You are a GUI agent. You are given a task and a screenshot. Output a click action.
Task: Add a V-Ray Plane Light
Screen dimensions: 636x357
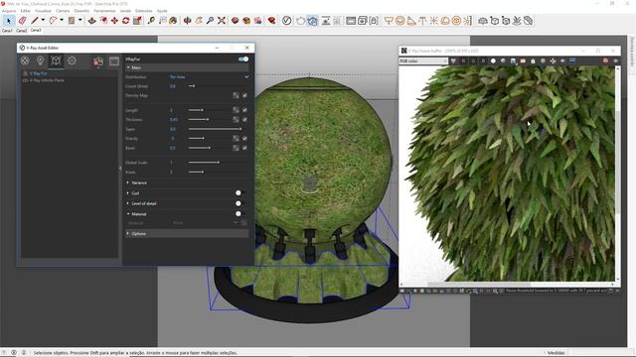point(389,20)
